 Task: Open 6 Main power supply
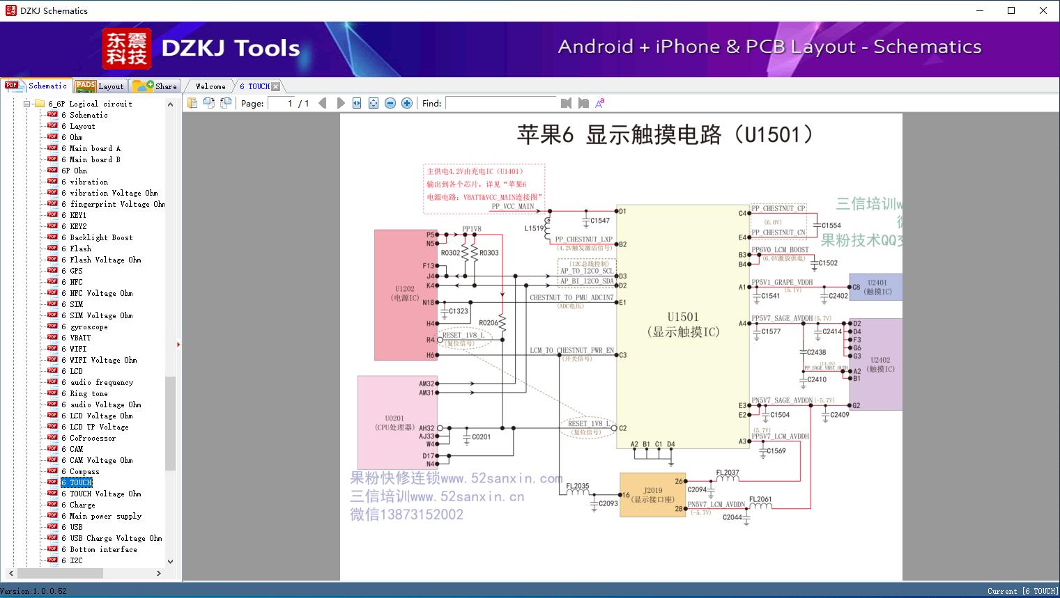[101, 516]
